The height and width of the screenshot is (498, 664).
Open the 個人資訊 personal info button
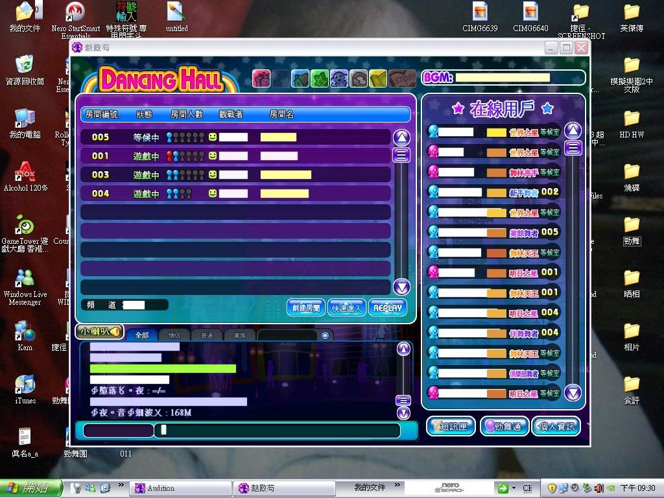point(556,426)
